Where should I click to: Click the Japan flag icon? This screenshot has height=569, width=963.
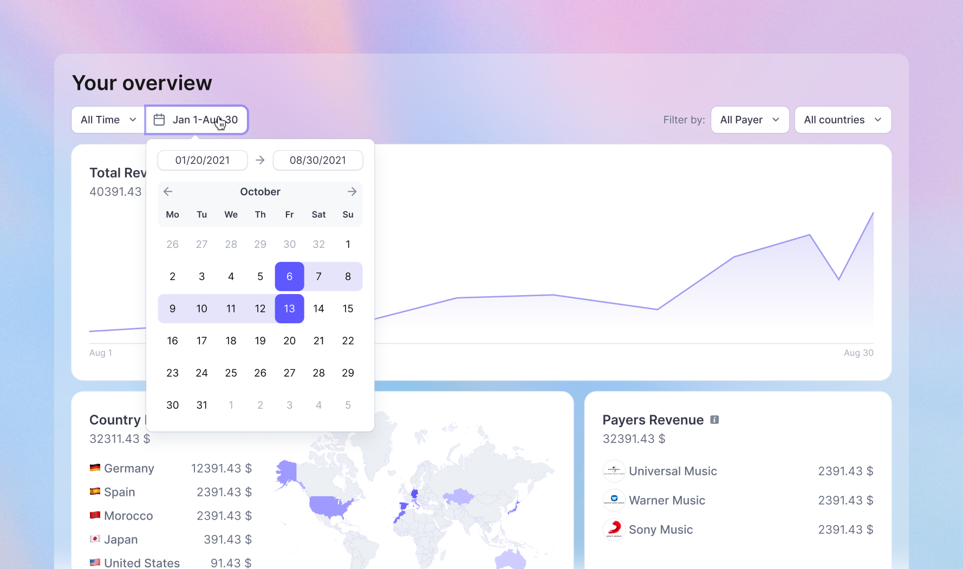point(95,539)
